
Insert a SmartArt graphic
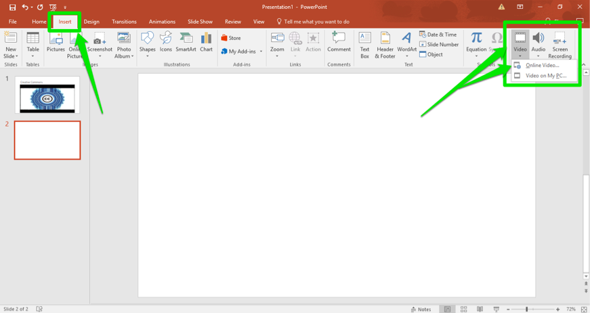click(x=186, y=43)
